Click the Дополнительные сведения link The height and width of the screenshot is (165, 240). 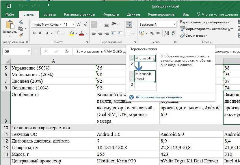159,97
